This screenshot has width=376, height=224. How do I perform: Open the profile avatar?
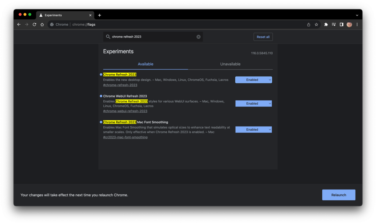point(349,25)
